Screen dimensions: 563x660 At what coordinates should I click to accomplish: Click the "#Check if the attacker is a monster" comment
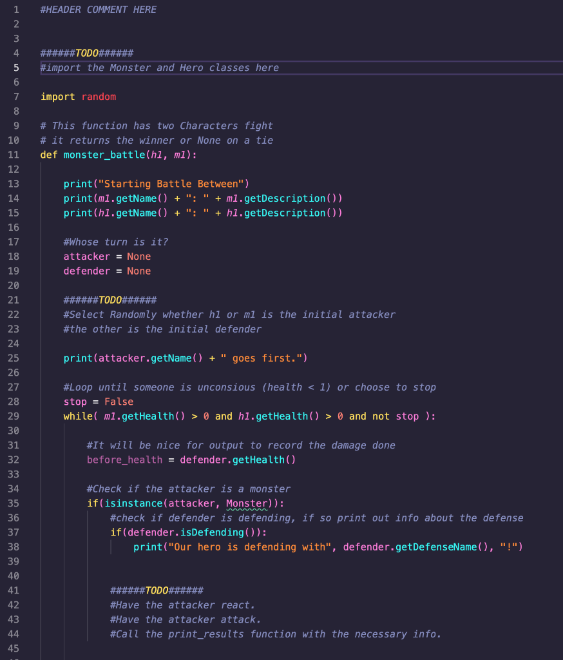189,489
